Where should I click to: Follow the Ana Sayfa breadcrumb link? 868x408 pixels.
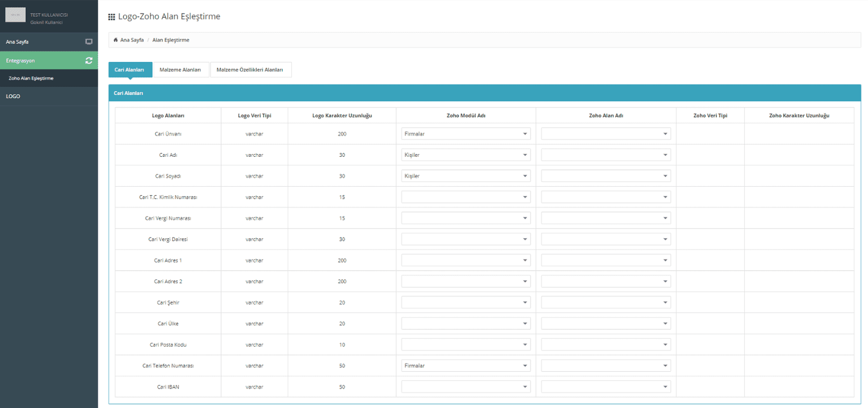click(132, 40)
